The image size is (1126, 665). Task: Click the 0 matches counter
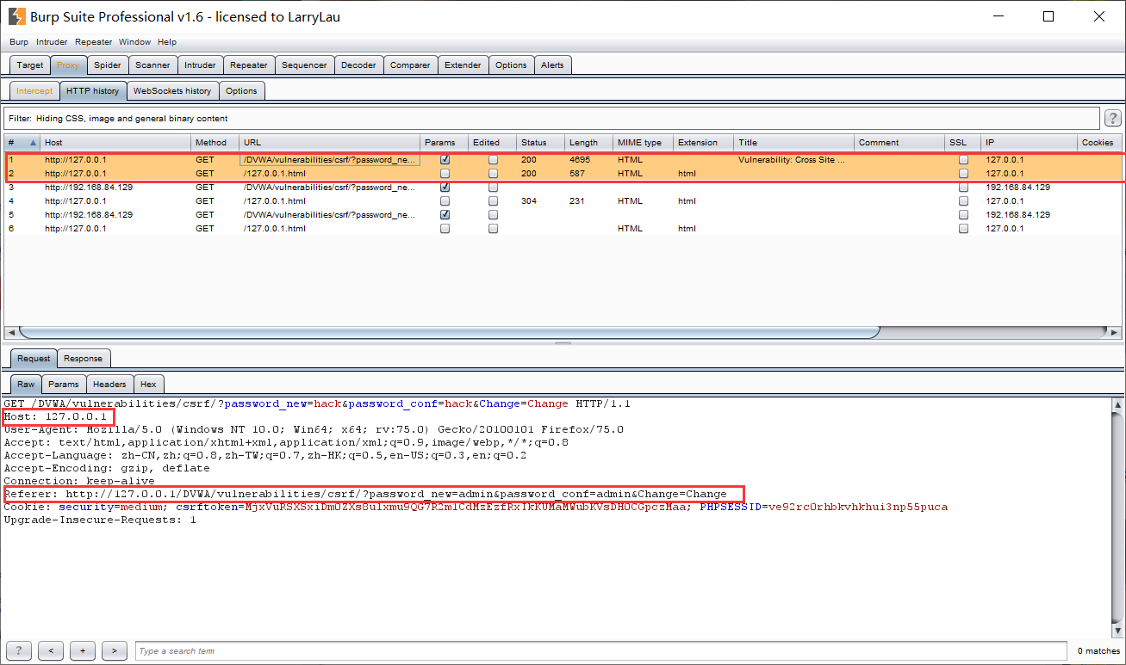1098,651
